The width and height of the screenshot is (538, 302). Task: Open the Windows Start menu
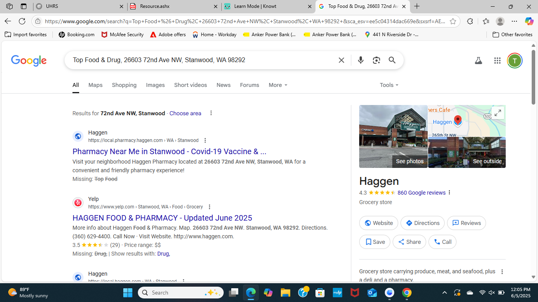[128, 293]
